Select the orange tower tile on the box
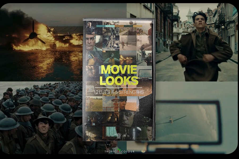 pyautogui.click(x=115, y=103)
